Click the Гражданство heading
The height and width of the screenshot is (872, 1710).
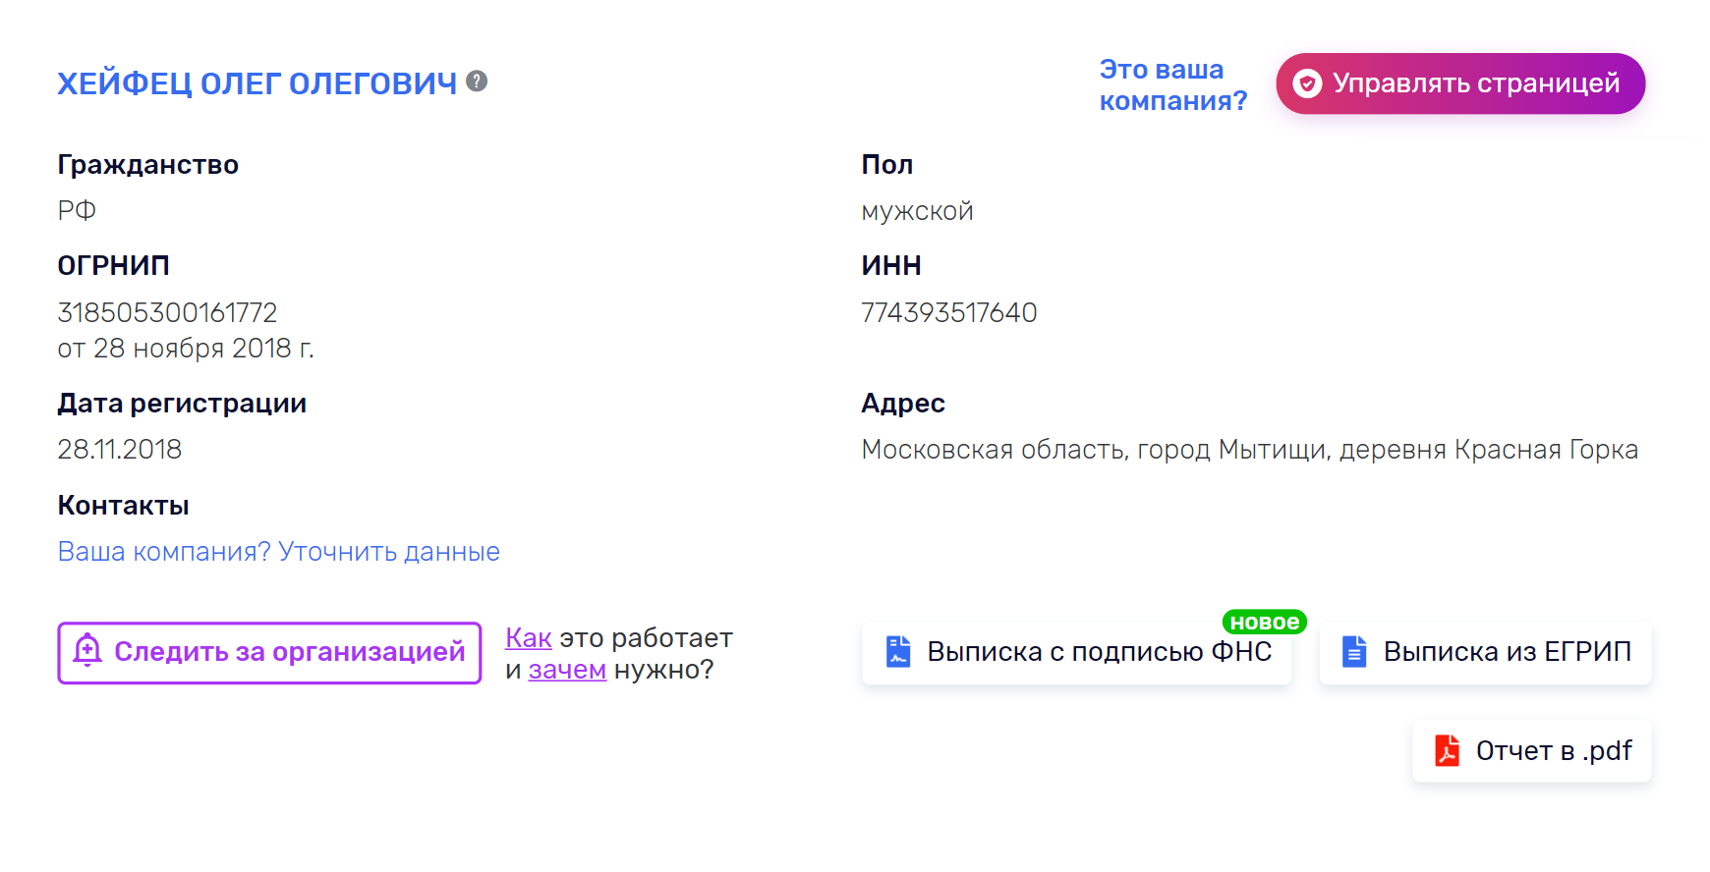pos(147,165)
